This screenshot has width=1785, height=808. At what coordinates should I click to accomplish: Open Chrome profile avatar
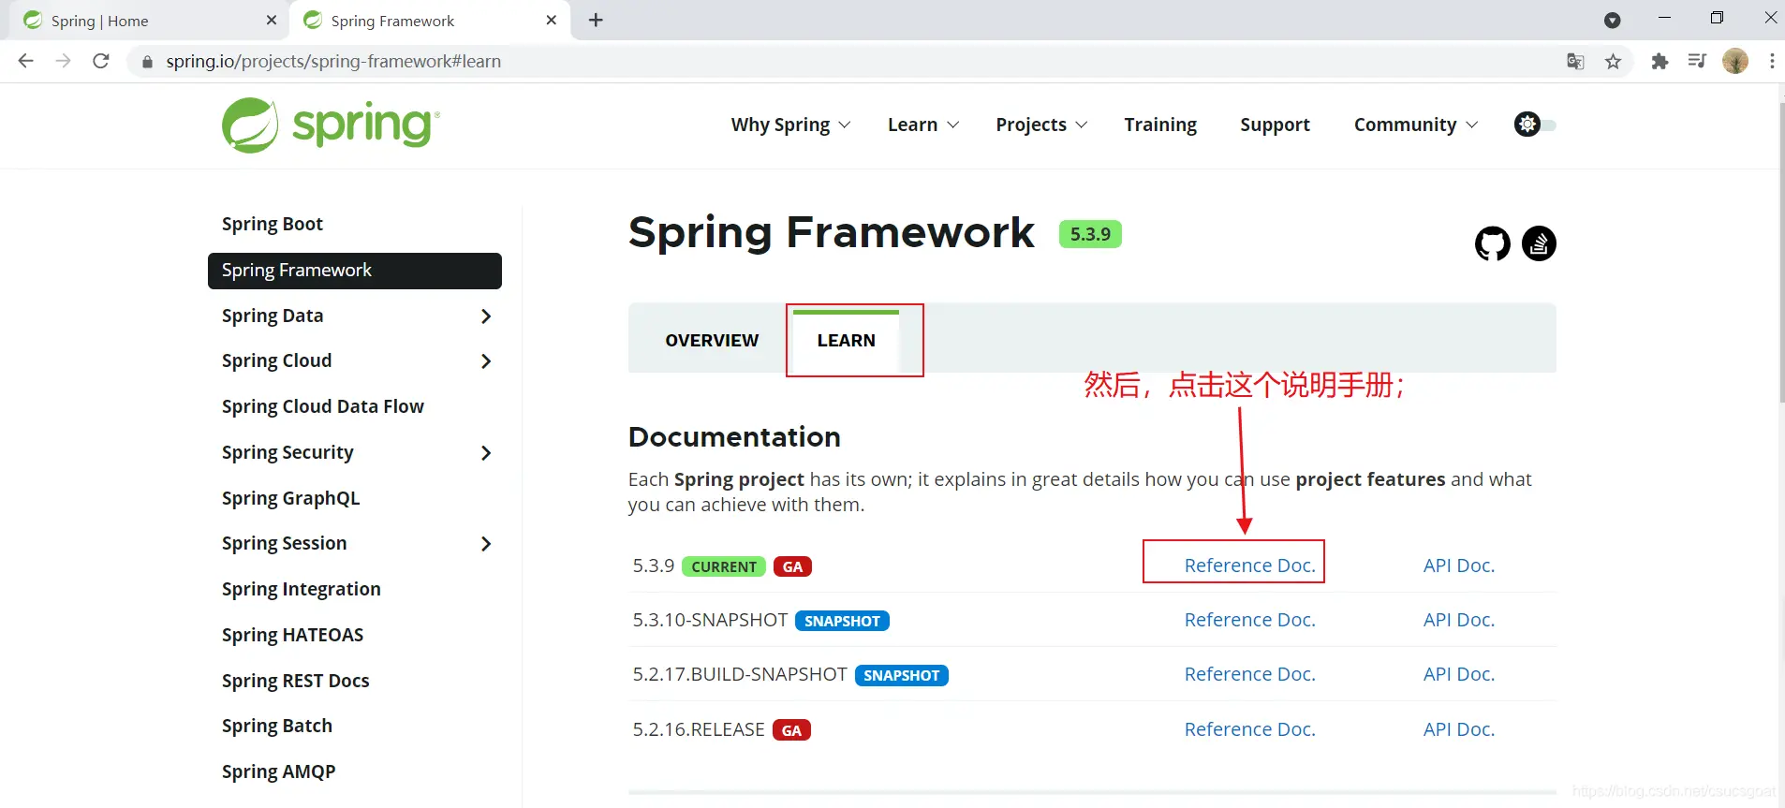[x=1734, y=62]
